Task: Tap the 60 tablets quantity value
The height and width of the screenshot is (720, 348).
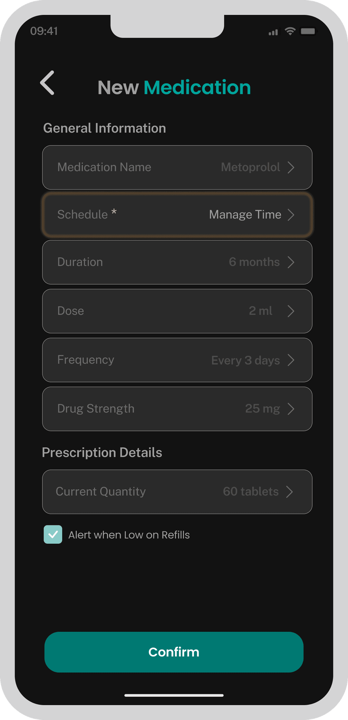Action: pos(250,491)
